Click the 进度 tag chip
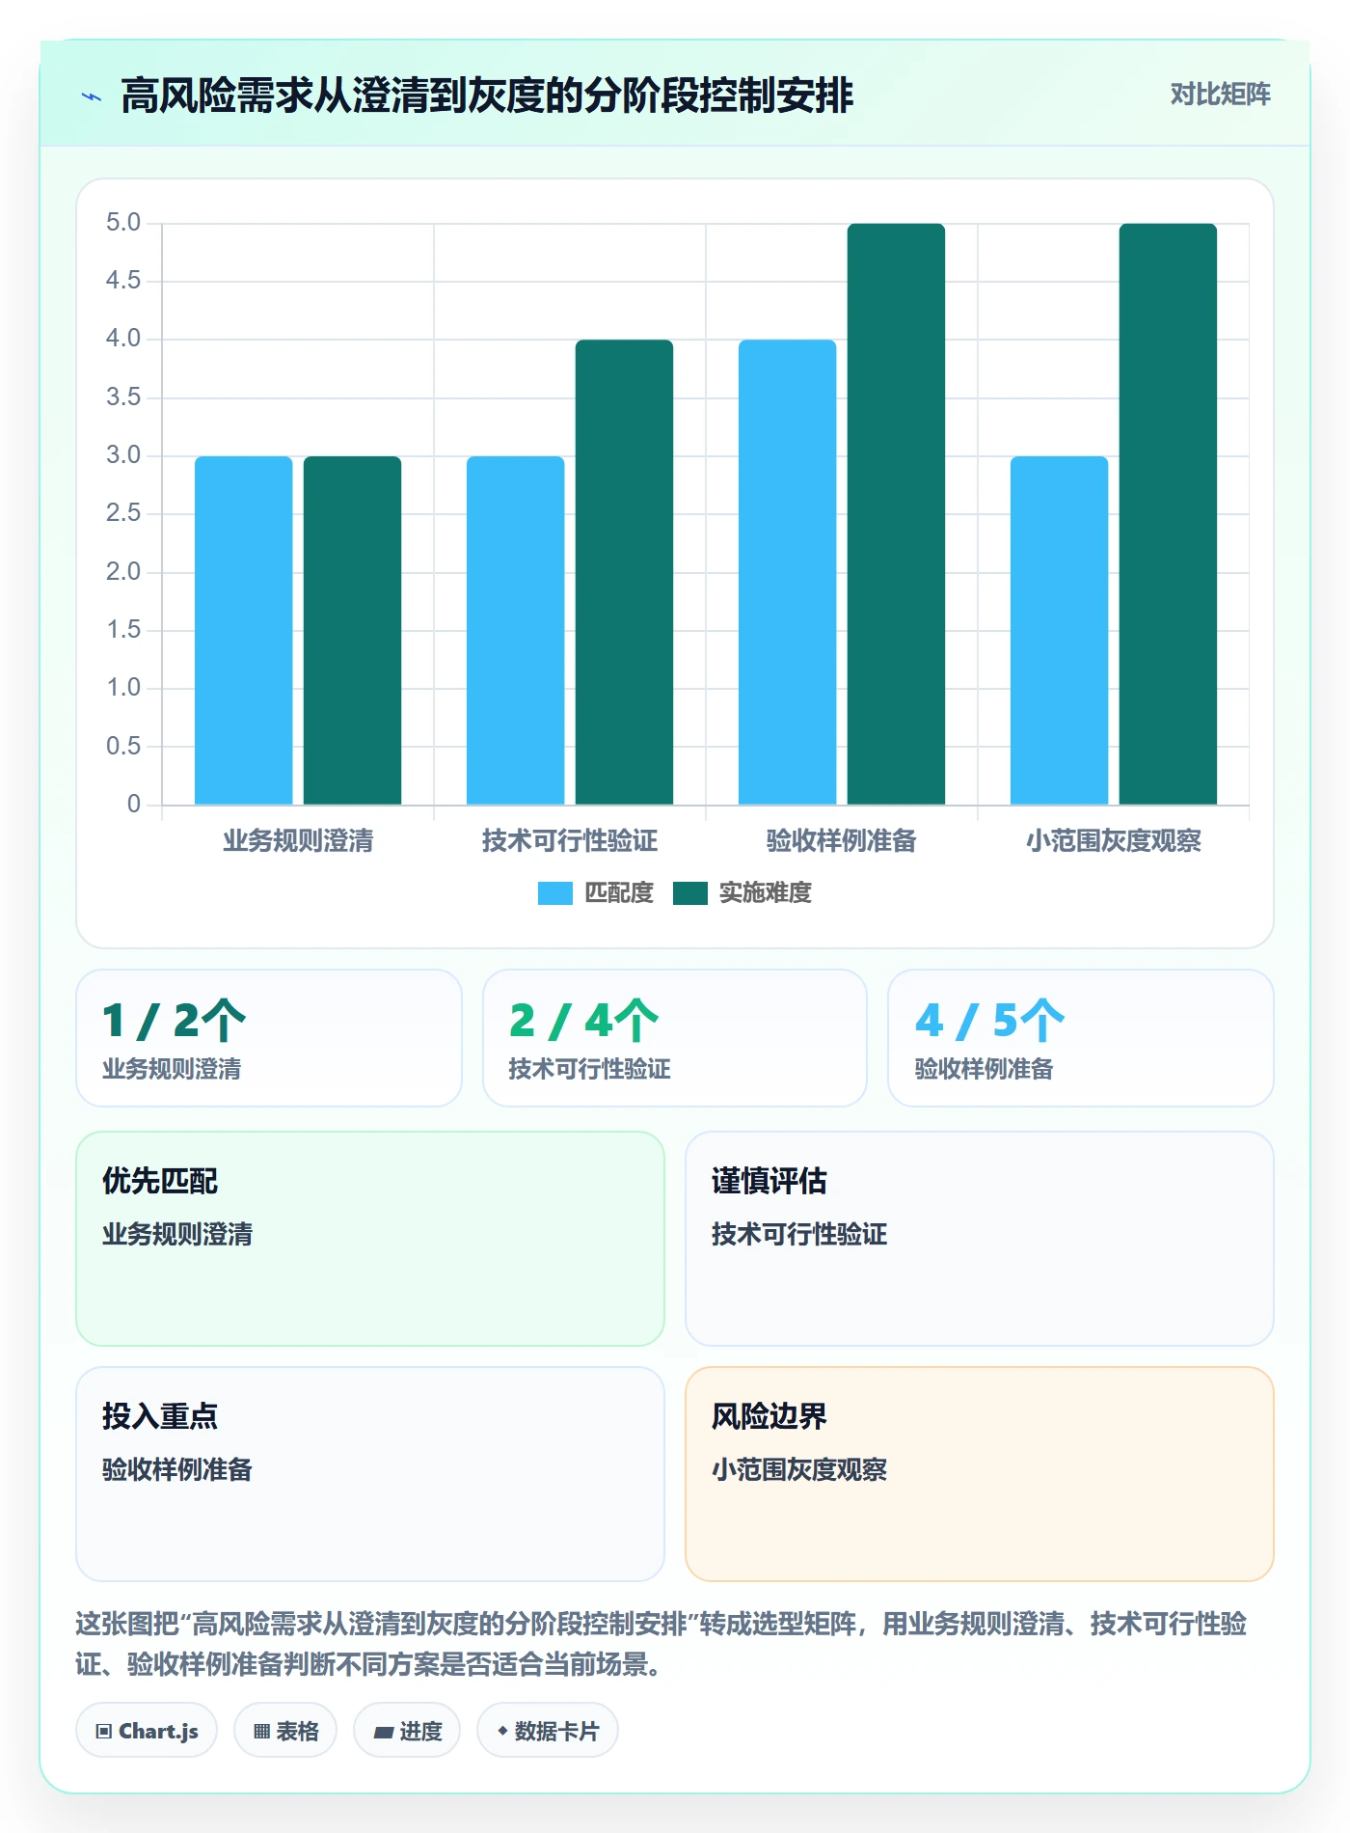1350x1833 pixels. pyautogui.click(x=407, y=1731)
